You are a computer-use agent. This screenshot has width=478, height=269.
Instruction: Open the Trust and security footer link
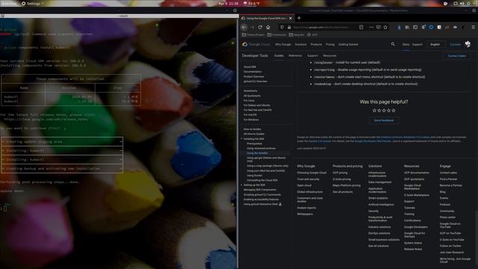(308, 179)
